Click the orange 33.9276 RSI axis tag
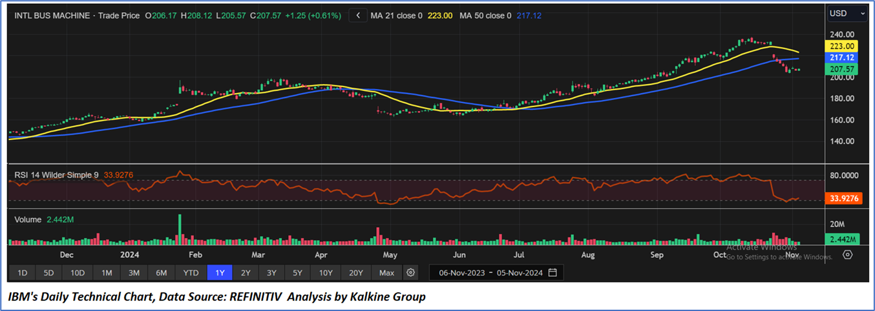The width and height of the screenshot is (875, 311). (843, 199)
